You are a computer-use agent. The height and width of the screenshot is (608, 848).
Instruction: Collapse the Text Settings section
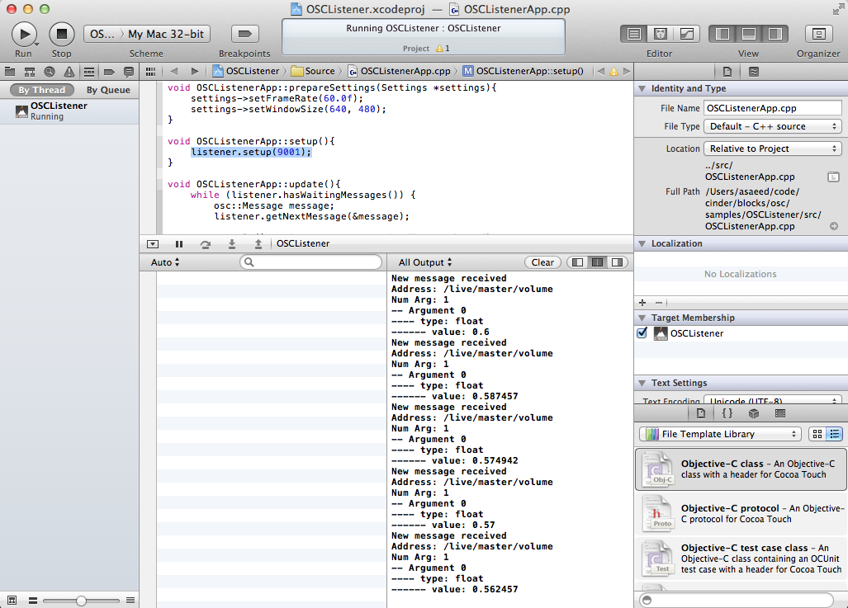642,383
